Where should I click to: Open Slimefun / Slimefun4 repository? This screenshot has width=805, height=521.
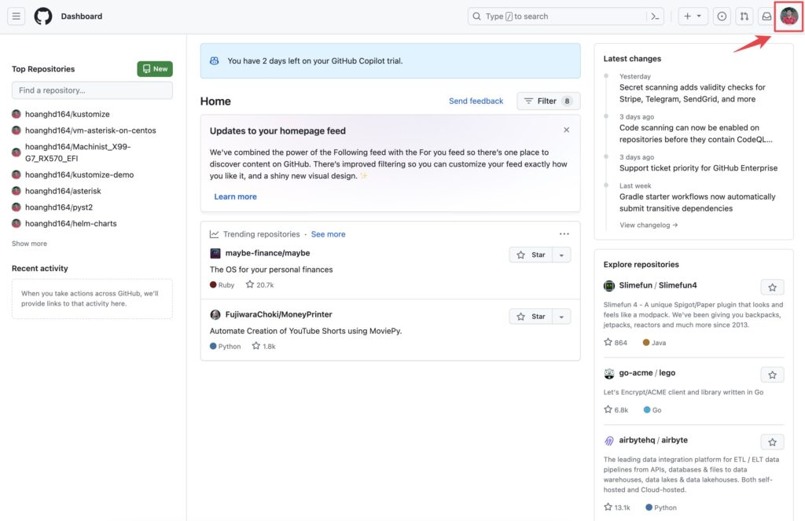[x=658, y=285]
